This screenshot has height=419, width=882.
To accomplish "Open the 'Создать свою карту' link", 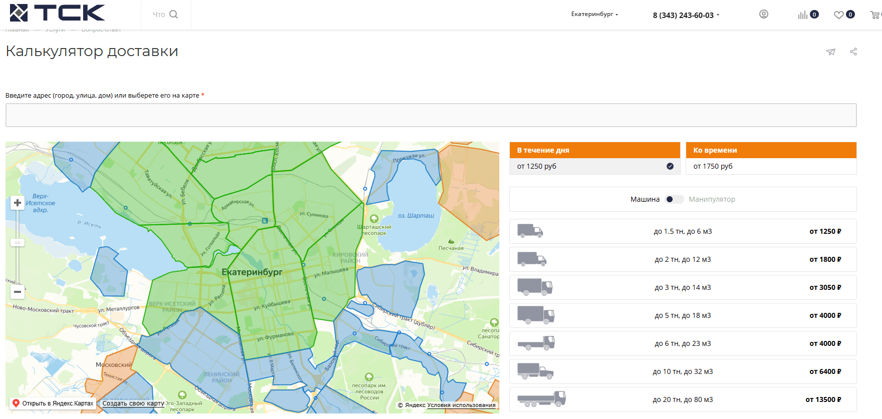I will (133, 403).
